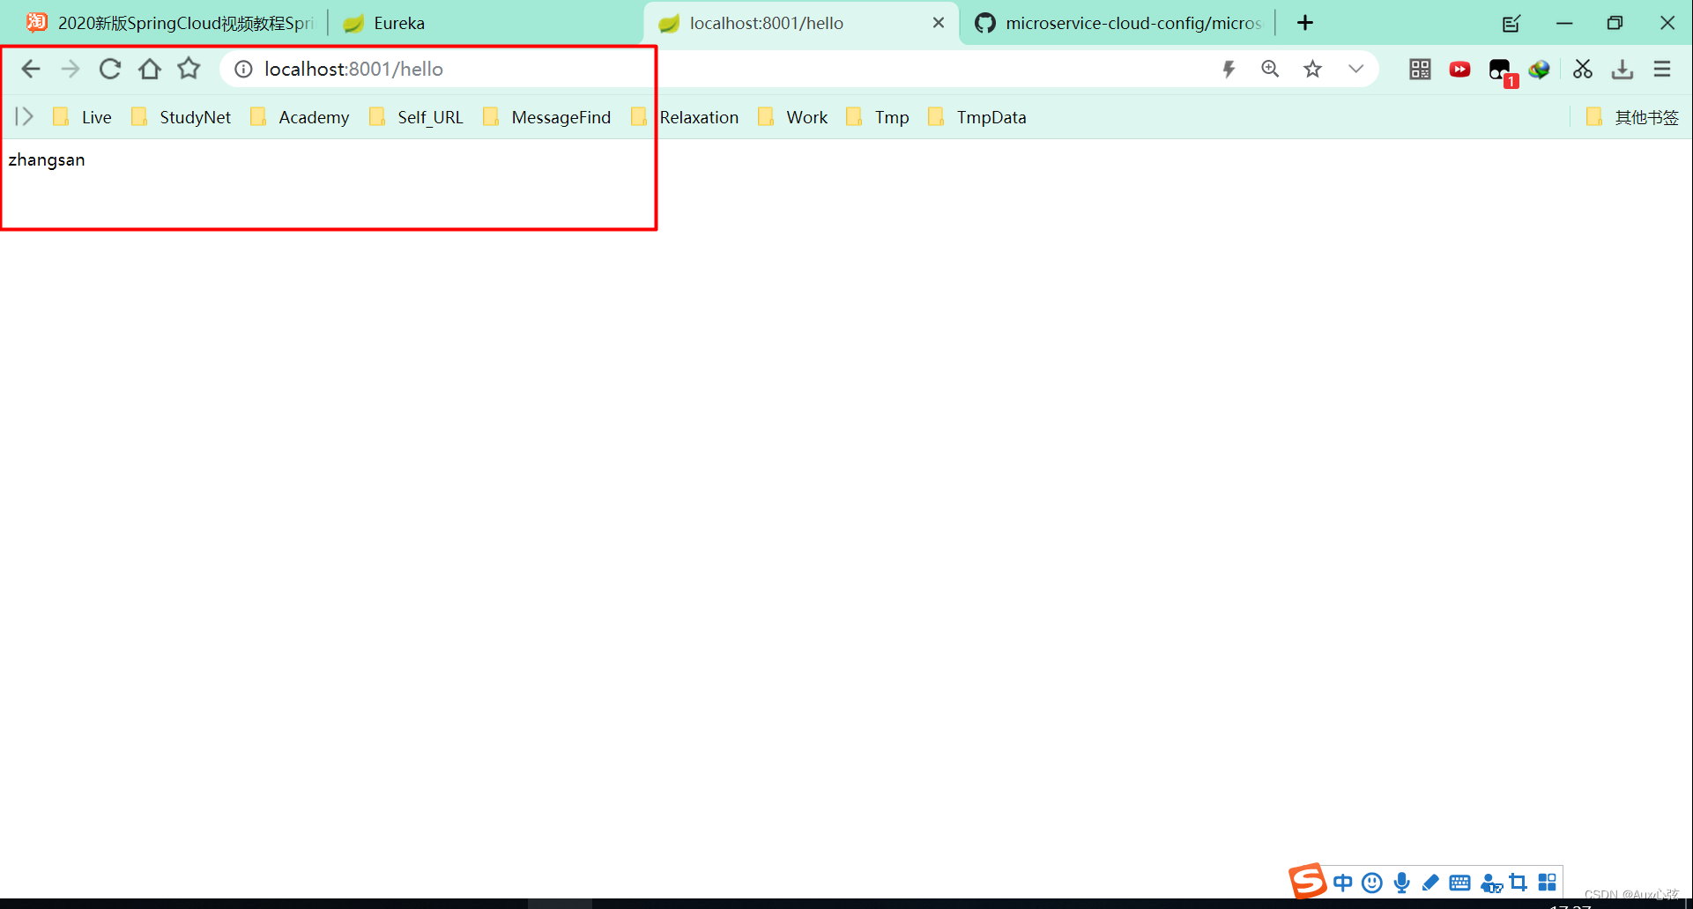Open the browser downloads icon
The image size is (1693, 909).
(x=1622, y=69)
